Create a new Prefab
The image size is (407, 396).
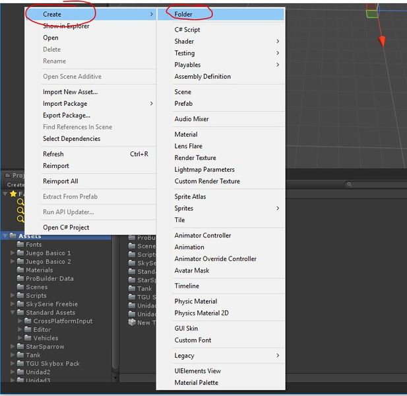click(183, 104)
